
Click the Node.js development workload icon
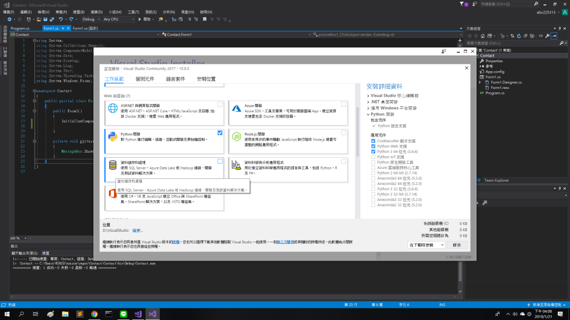coord(237,137)
